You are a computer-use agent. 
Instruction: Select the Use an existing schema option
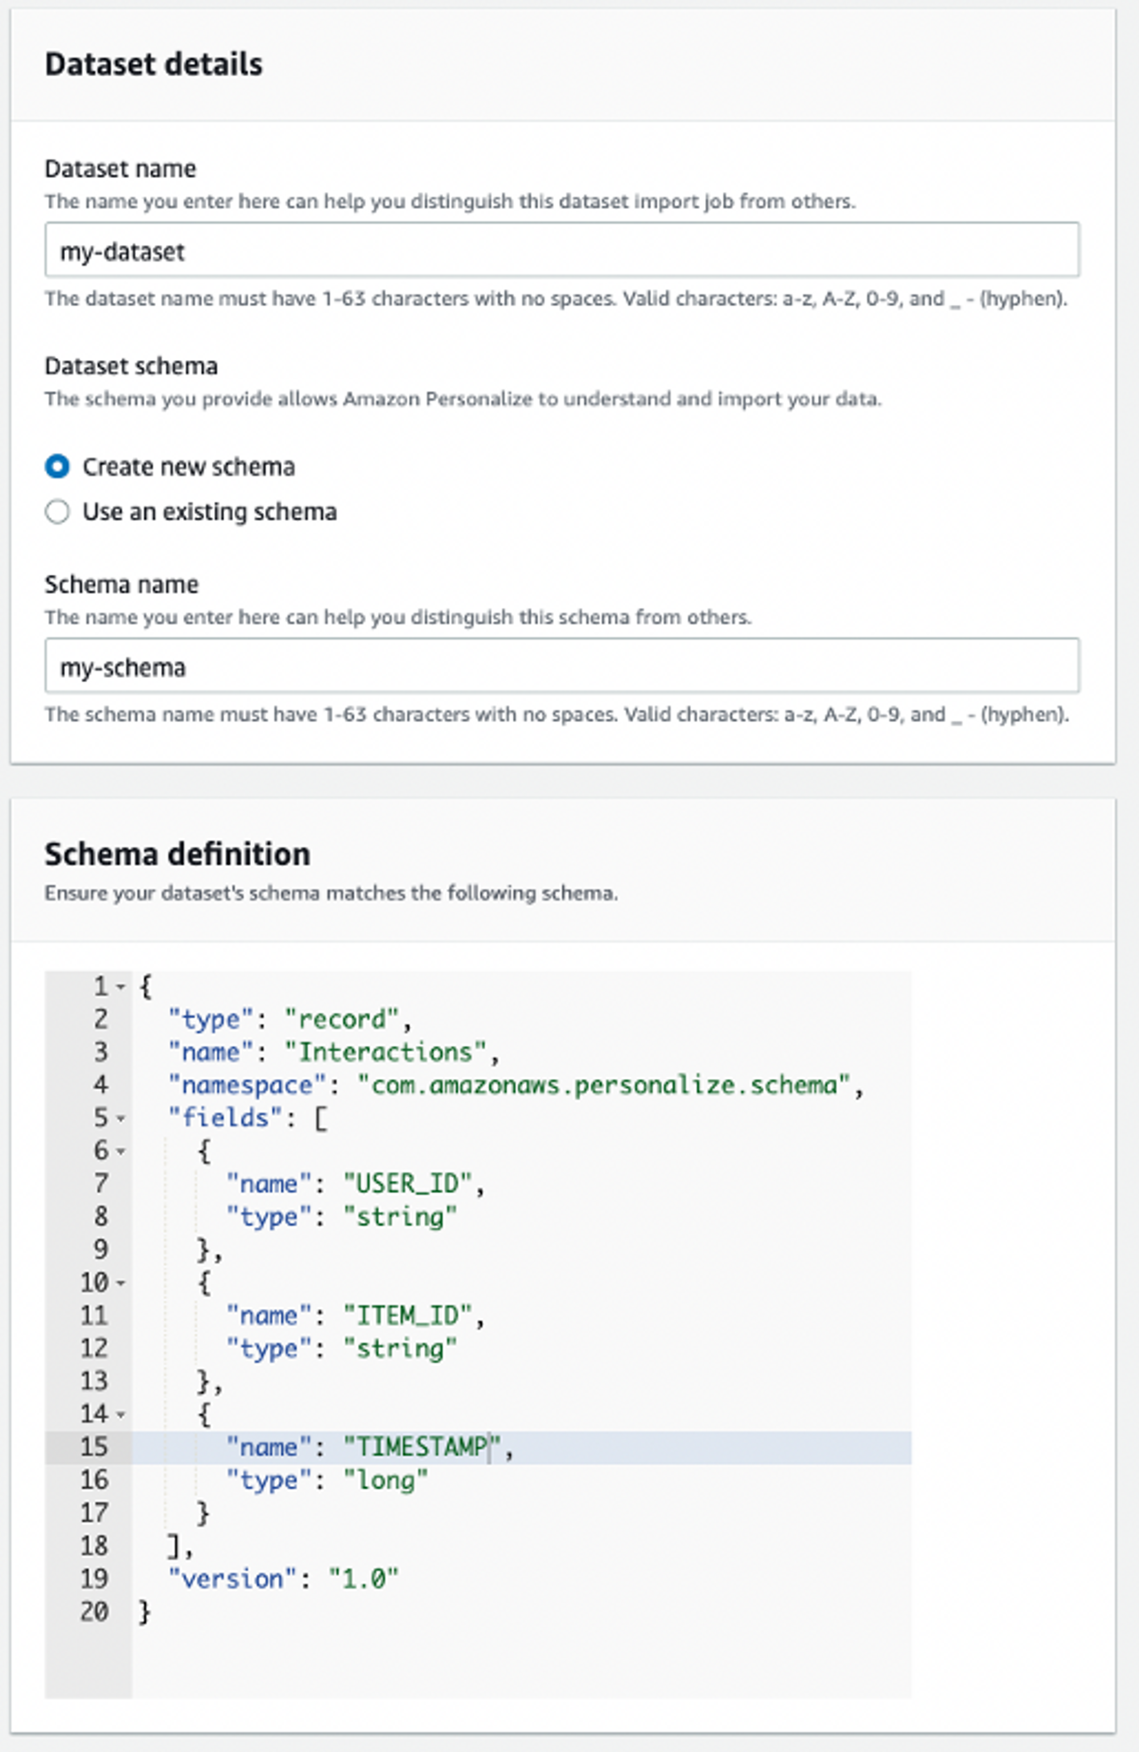[58, 511]
